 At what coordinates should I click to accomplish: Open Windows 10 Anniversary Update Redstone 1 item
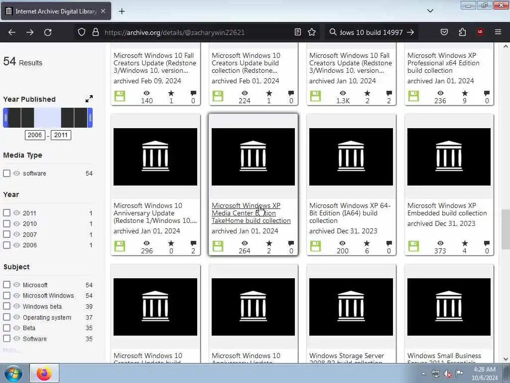click(155, 213)
